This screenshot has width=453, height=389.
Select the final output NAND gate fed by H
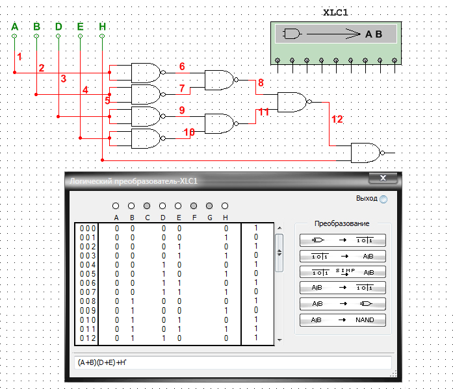pyautogui.click(x=367, y=153)
